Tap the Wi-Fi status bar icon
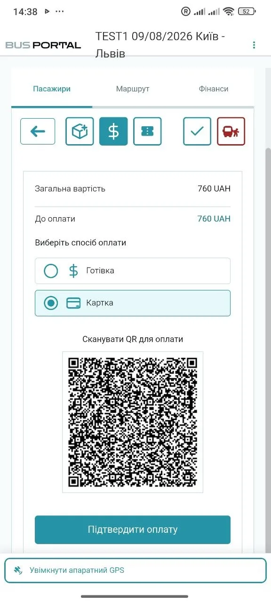Viewport: 271px width, 603px height. click(x=229, y=11)
